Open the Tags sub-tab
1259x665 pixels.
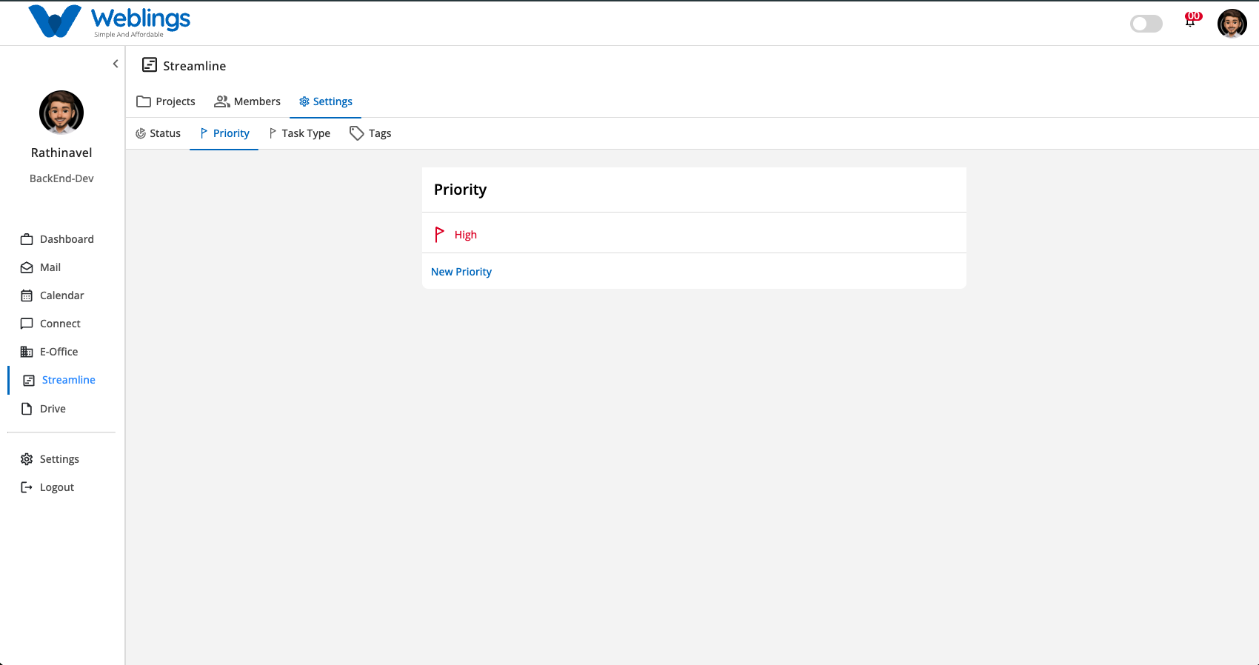[x=370, y=133]
